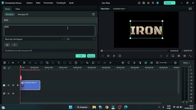Click the tag/link clip icon

coord(47,63)
